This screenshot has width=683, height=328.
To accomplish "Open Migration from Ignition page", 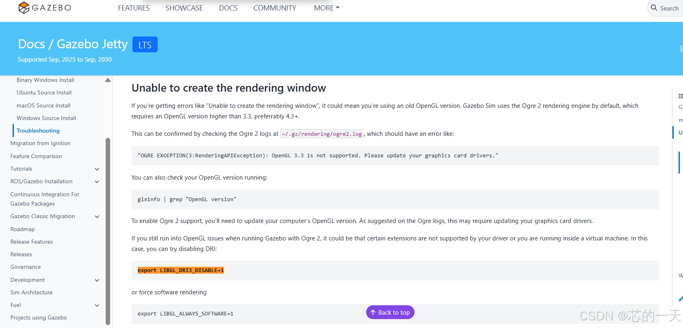I will click(x=41, y=143).
